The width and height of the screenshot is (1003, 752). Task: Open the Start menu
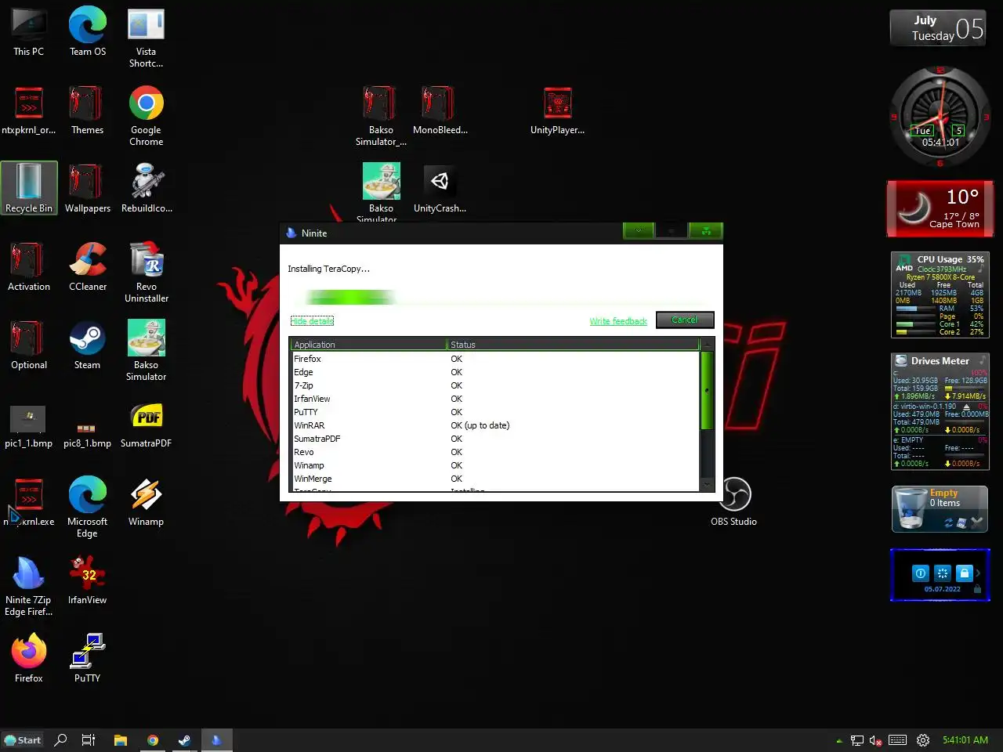click(x=23, y=740)
